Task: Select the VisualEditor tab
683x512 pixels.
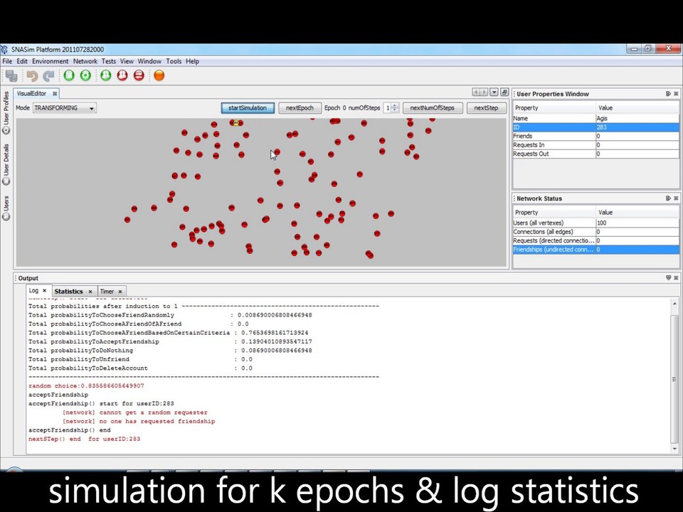Action: pos(31,94)
